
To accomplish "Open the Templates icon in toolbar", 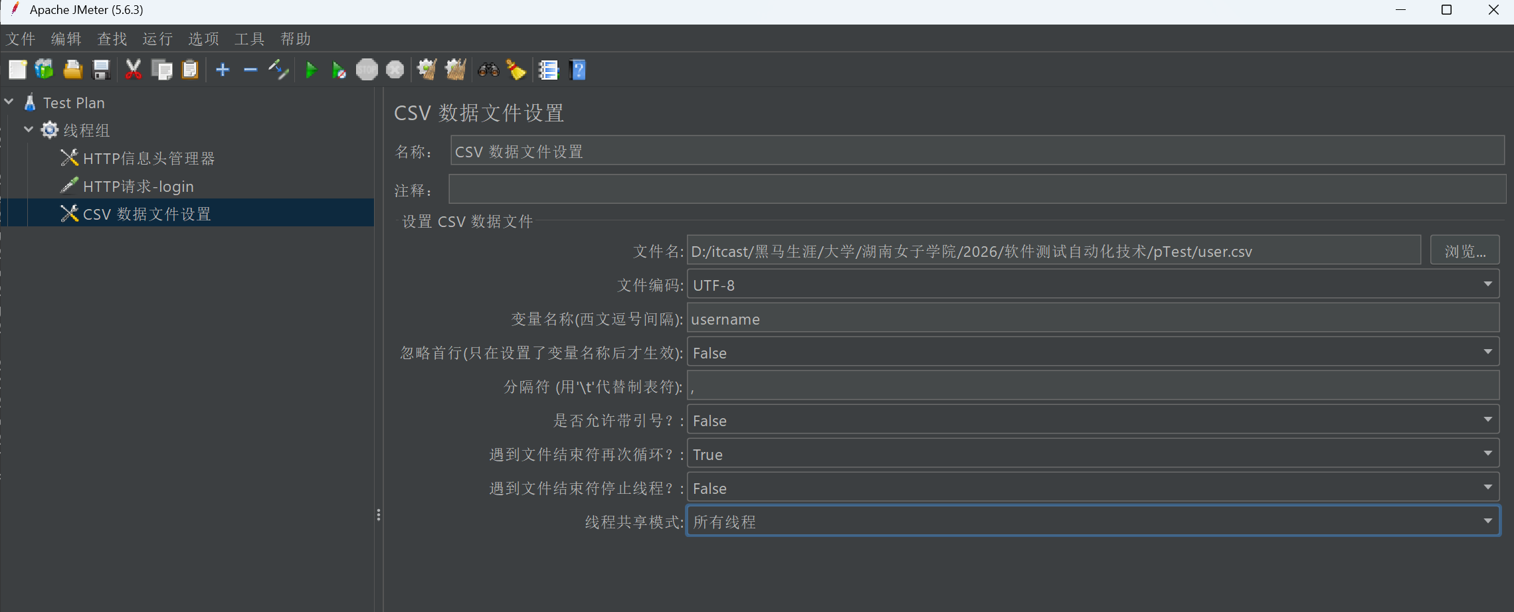I will pyautogui.click(x=45, y=70).
